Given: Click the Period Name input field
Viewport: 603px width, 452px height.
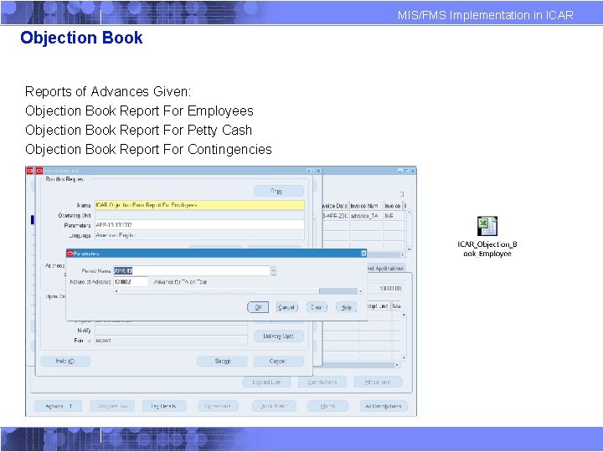Looking at the screenshot, I should pyautogui.click(x=192, y=271).
